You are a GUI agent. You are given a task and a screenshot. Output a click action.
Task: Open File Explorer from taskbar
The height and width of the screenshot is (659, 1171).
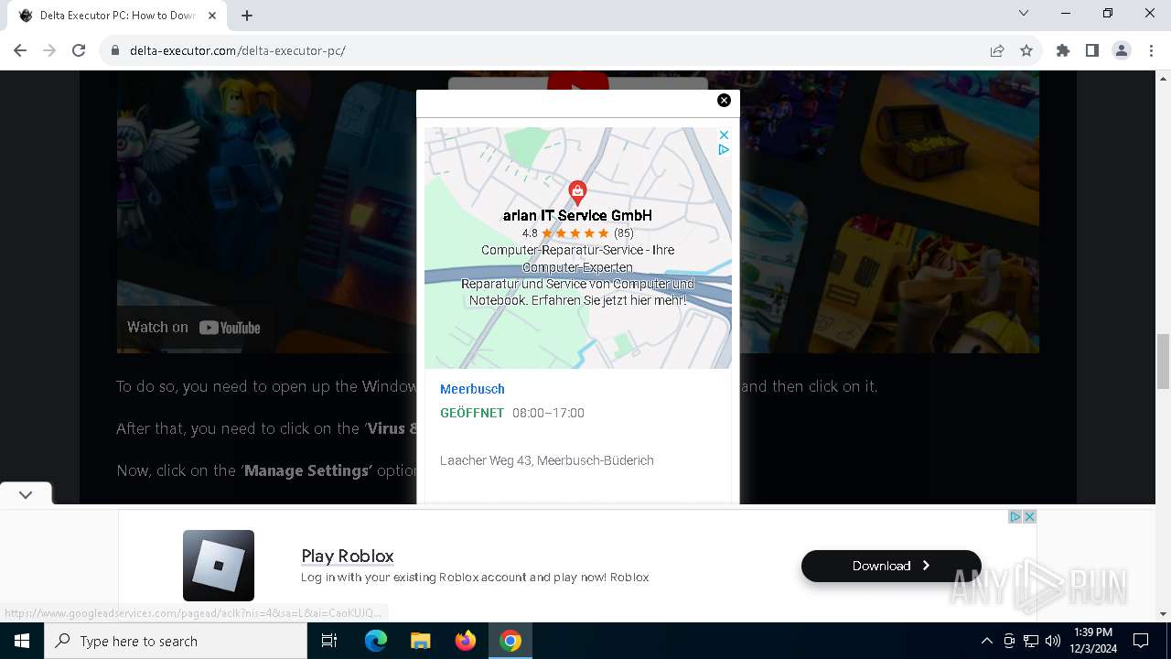click(420, 641)
